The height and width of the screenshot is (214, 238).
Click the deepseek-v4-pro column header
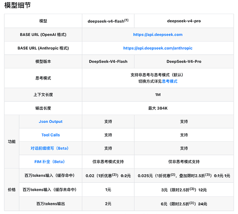(x=184, y=21)
